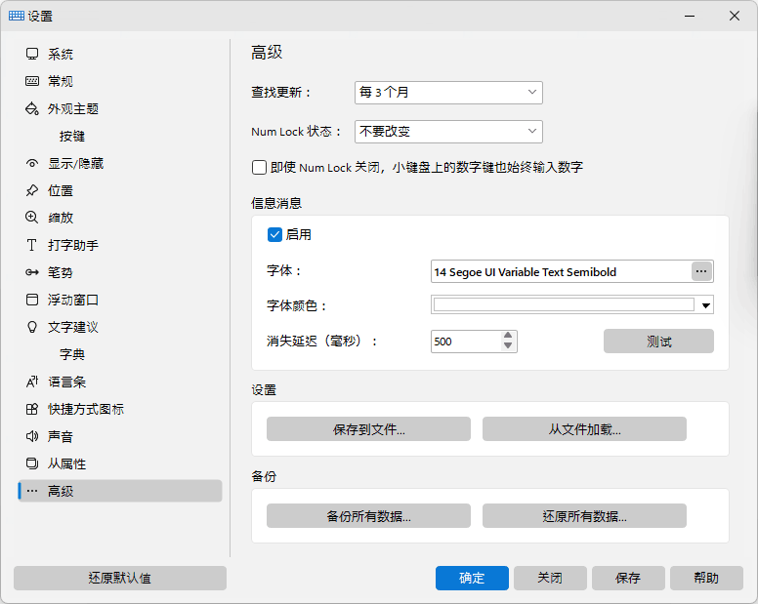Image resolution: width=758 pixels, height=604 pixels.
Task: Click the 位置 pin icon
Action: point(32,190)
